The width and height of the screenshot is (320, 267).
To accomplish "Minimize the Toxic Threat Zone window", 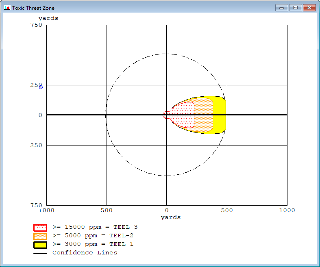I will coord(282,8).
